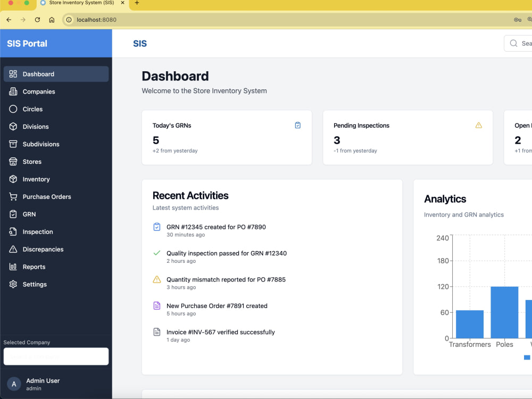Click the GRN clipboard icon in sidebar
The height and width of the screenshot is (399, 532).
(x=13, y=214)
